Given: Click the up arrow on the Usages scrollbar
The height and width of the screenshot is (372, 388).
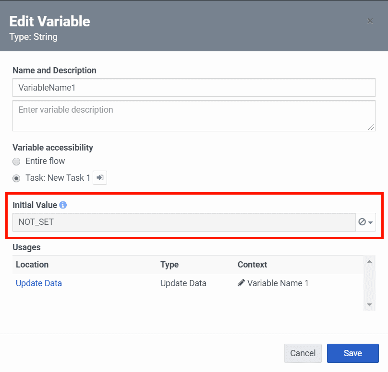Looking at the screenshot, I should 370,261.
